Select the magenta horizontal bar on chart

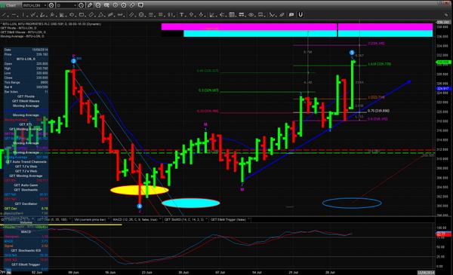pos(297,27)
